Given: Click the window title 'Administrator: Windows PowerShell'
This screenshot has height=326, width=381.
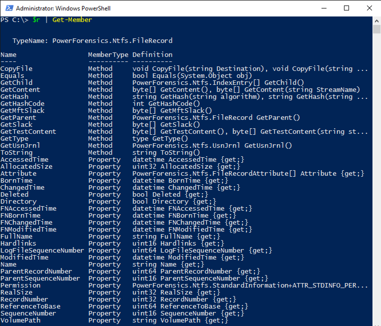Looking at the screenshot, I should tap(63, 8).
